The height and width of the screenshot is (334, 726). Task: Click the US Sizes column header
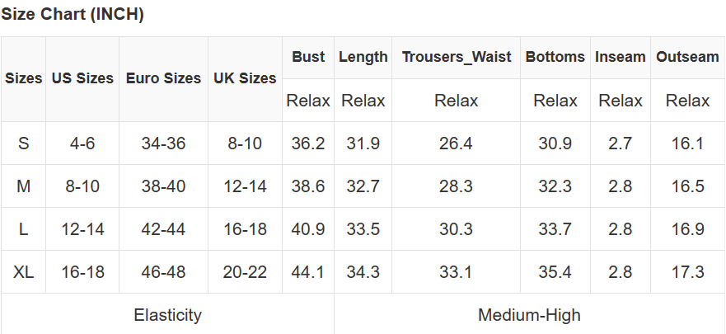[x=82, y=78]
